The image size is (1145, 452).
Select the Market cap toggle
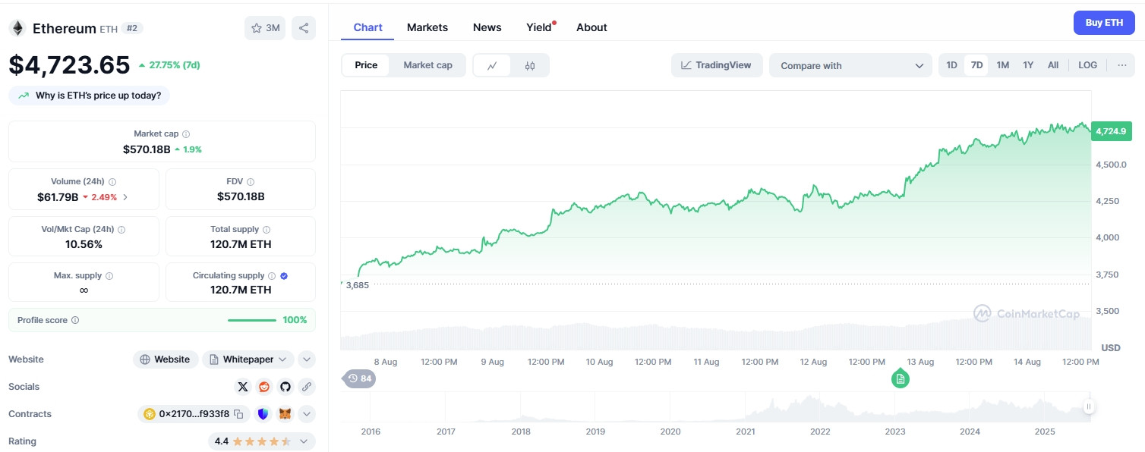point(427,65)
